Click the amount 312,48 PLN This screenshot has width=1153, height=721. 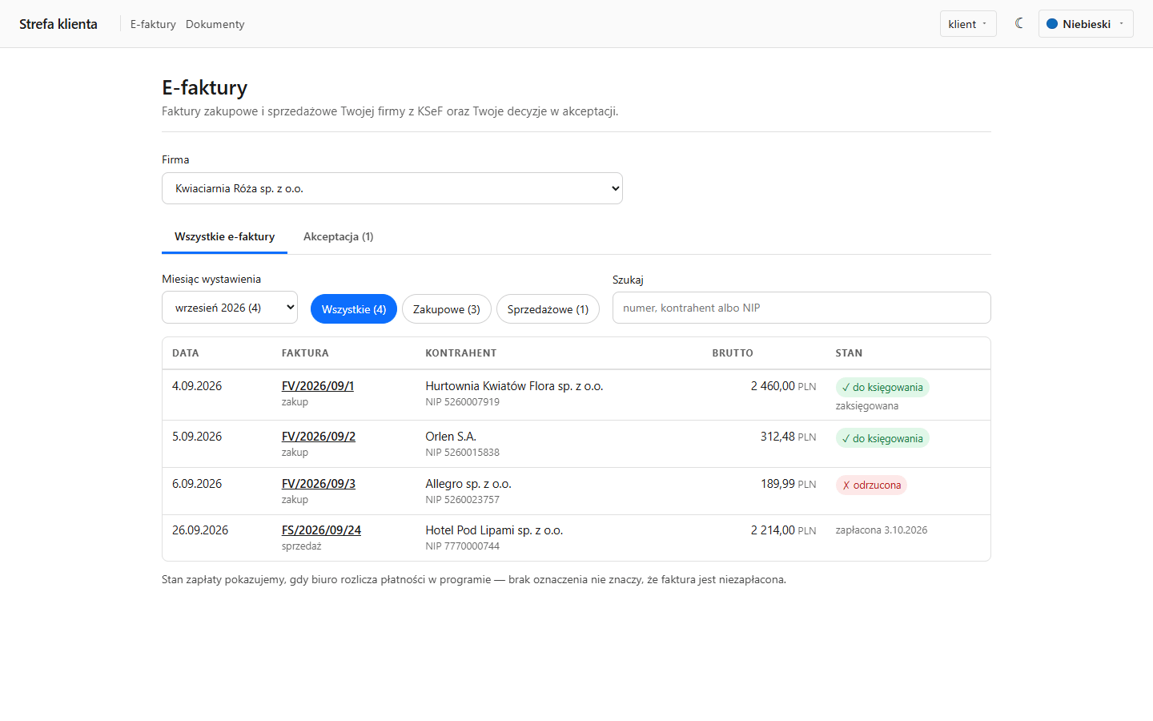click(788, 437)
